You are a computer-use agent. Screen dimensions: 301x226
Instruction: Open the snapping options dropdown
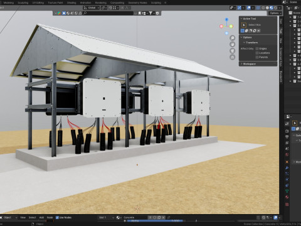pyautogui.click(x=115, y=8)
